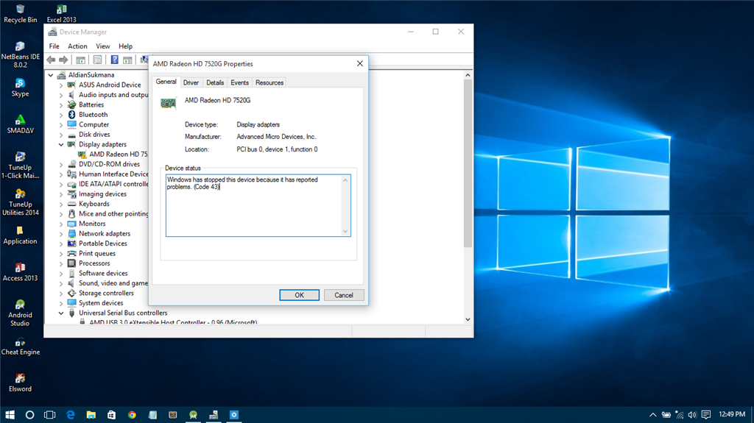Show hidden tray icons chevron
Viewport: 754px width, 423px height.
click(652, 415)
